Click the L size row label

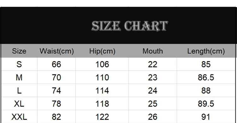(19, 91)
